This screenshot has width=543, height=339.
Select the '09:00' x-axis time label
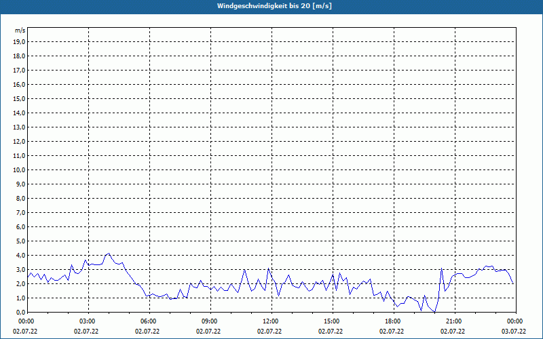click(x=210, y=321)
